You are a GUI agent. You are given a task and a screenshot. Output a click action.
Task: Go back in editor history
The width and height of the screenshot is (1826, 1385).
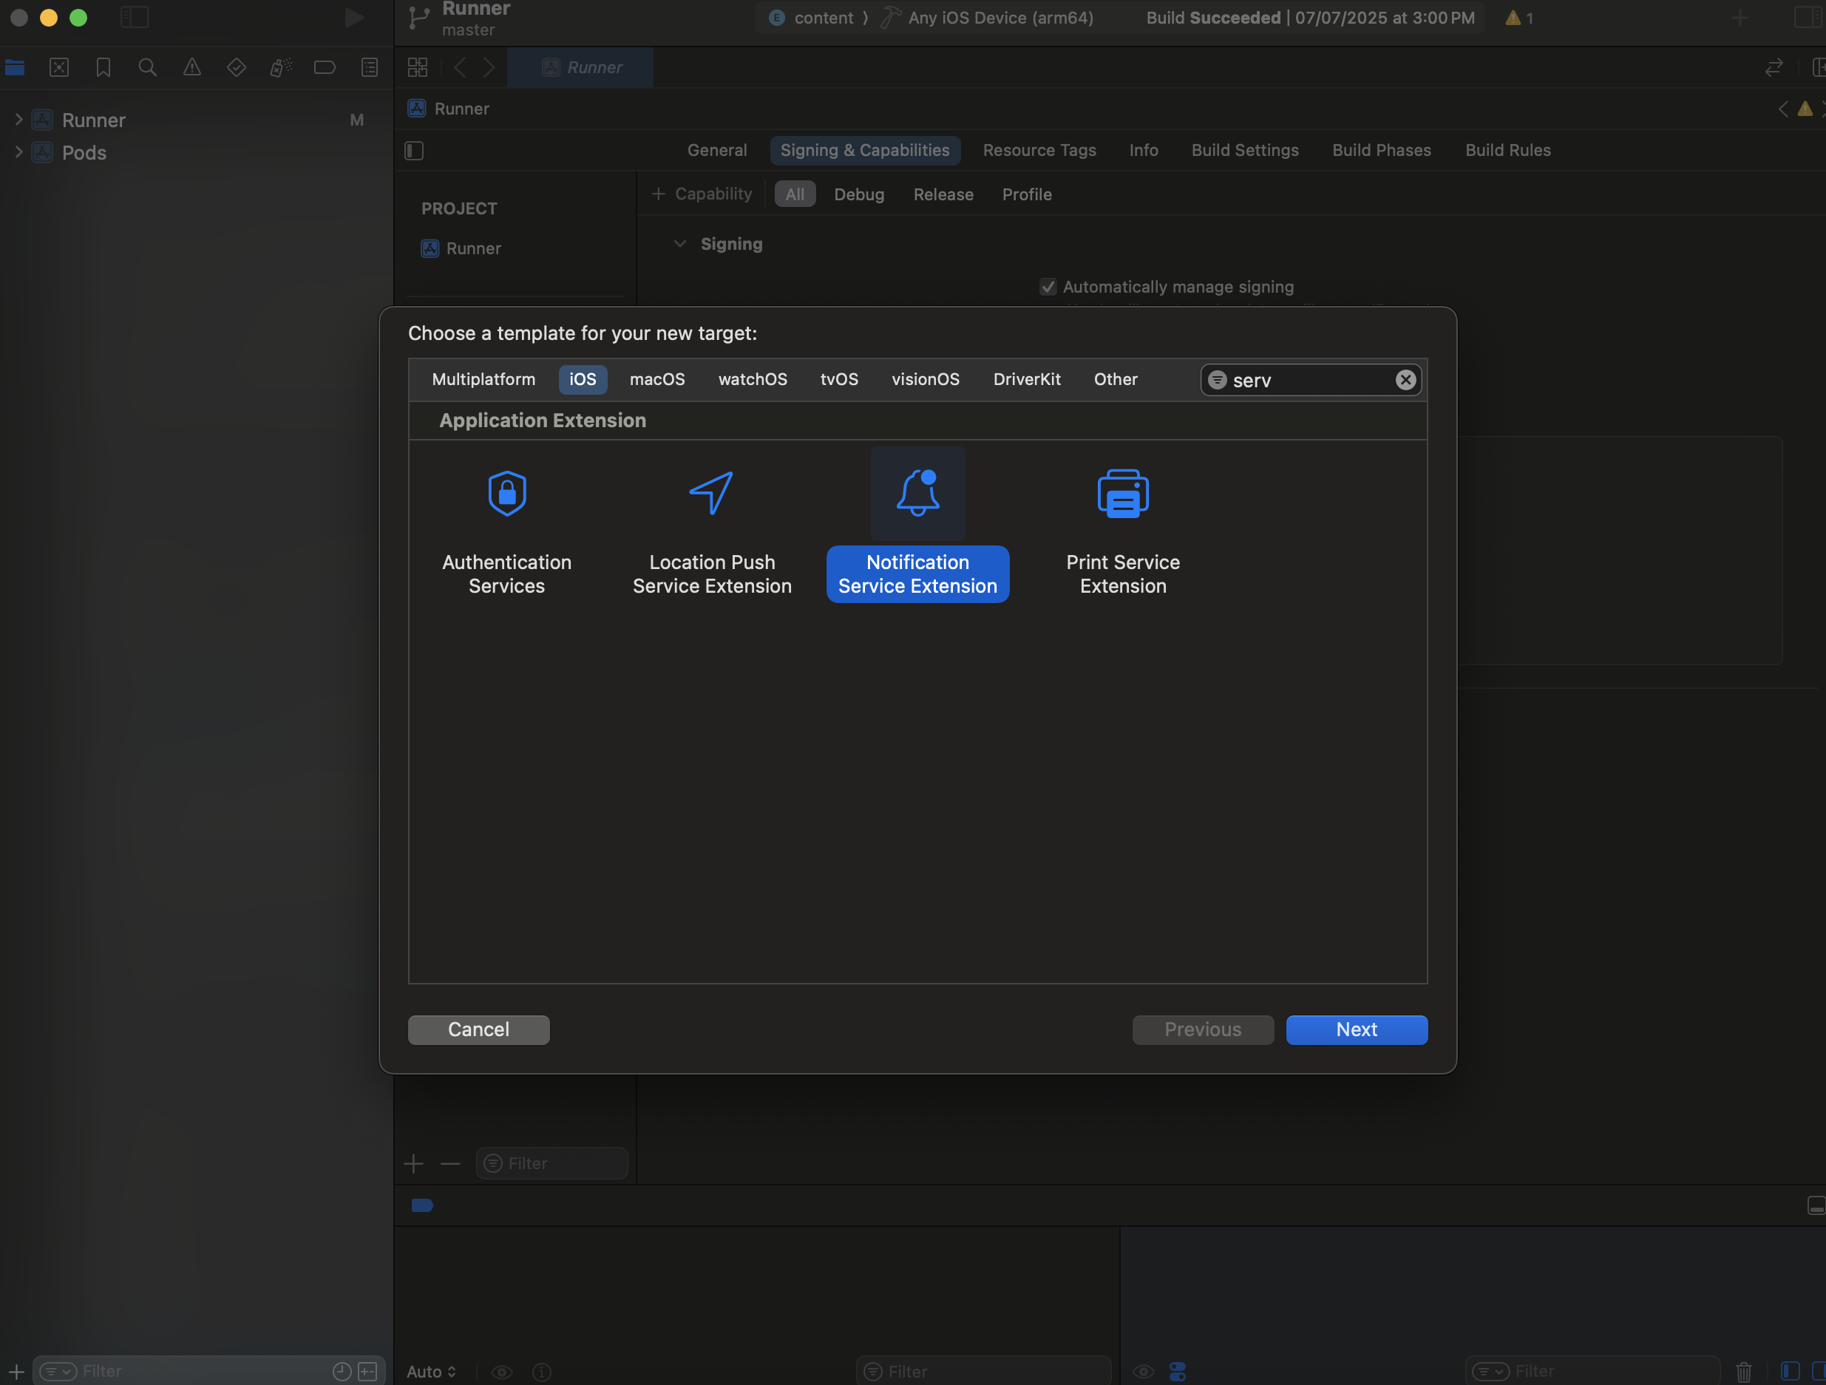tap(460, 68)
